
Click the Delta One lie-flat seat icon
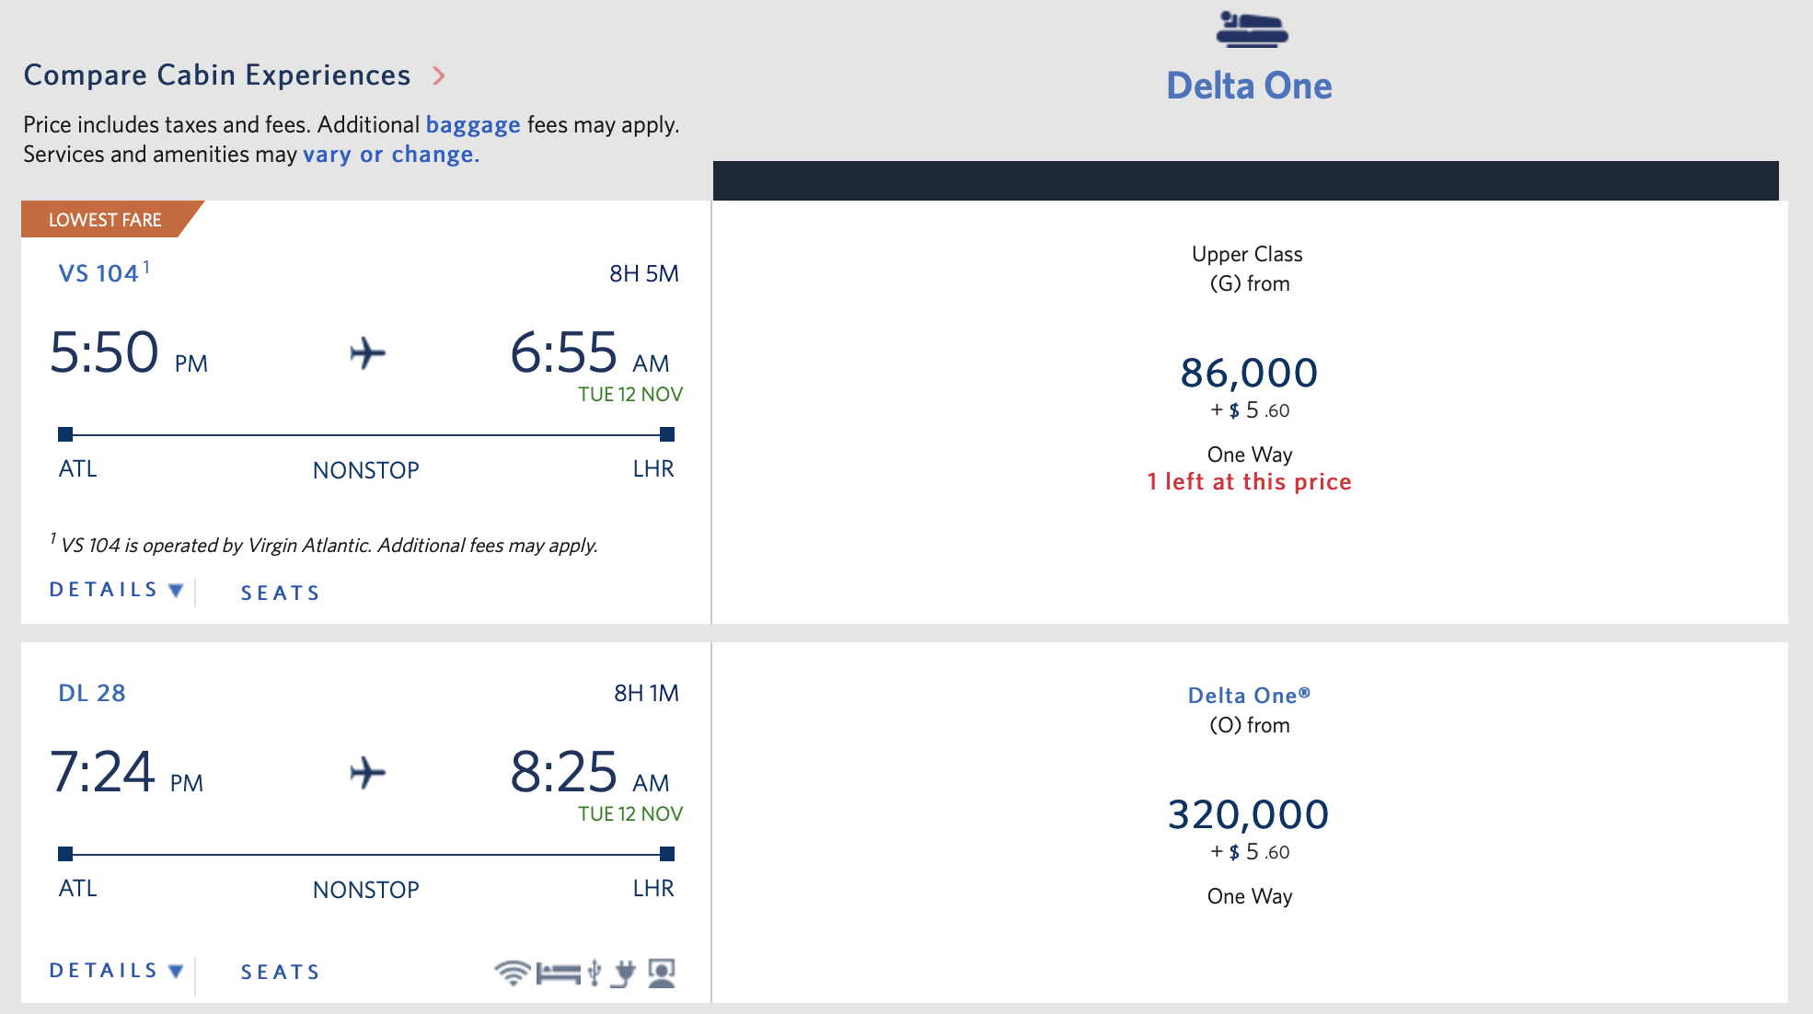[x=1252, y=29]
